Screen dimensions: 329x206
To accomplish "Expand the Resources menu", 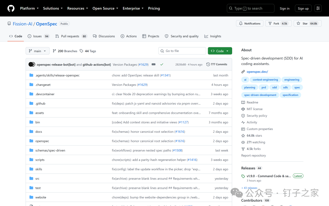I will coord(78,9).
